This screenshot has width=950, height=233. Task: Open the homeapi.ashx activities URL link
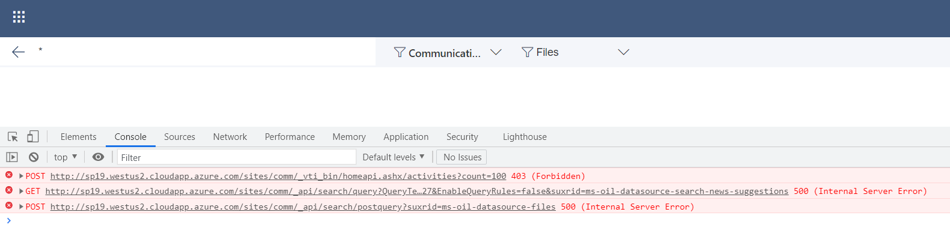click(x=278, y=176)
